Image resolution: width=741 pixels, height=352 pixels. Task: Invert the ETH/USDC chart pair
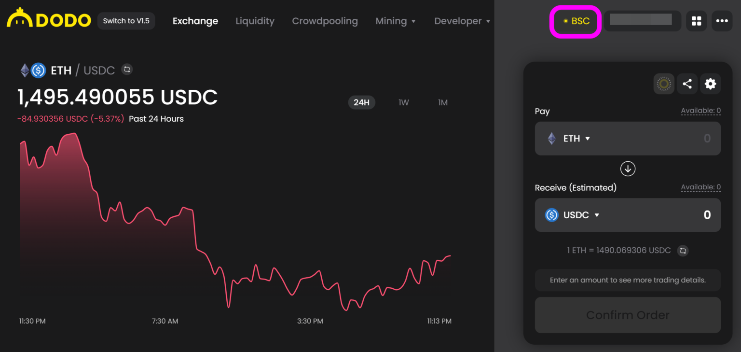click(126, 70)
